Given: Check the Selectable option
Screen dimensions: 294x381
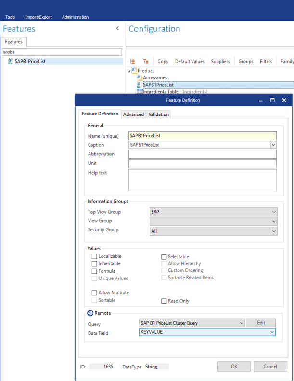Looking at the screenshot, I should click(x=164, y=257).
